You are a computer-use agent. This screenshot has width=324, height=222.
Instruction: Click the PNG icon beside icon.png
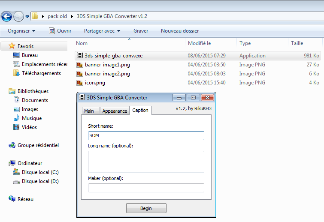(x=80, y=83)
